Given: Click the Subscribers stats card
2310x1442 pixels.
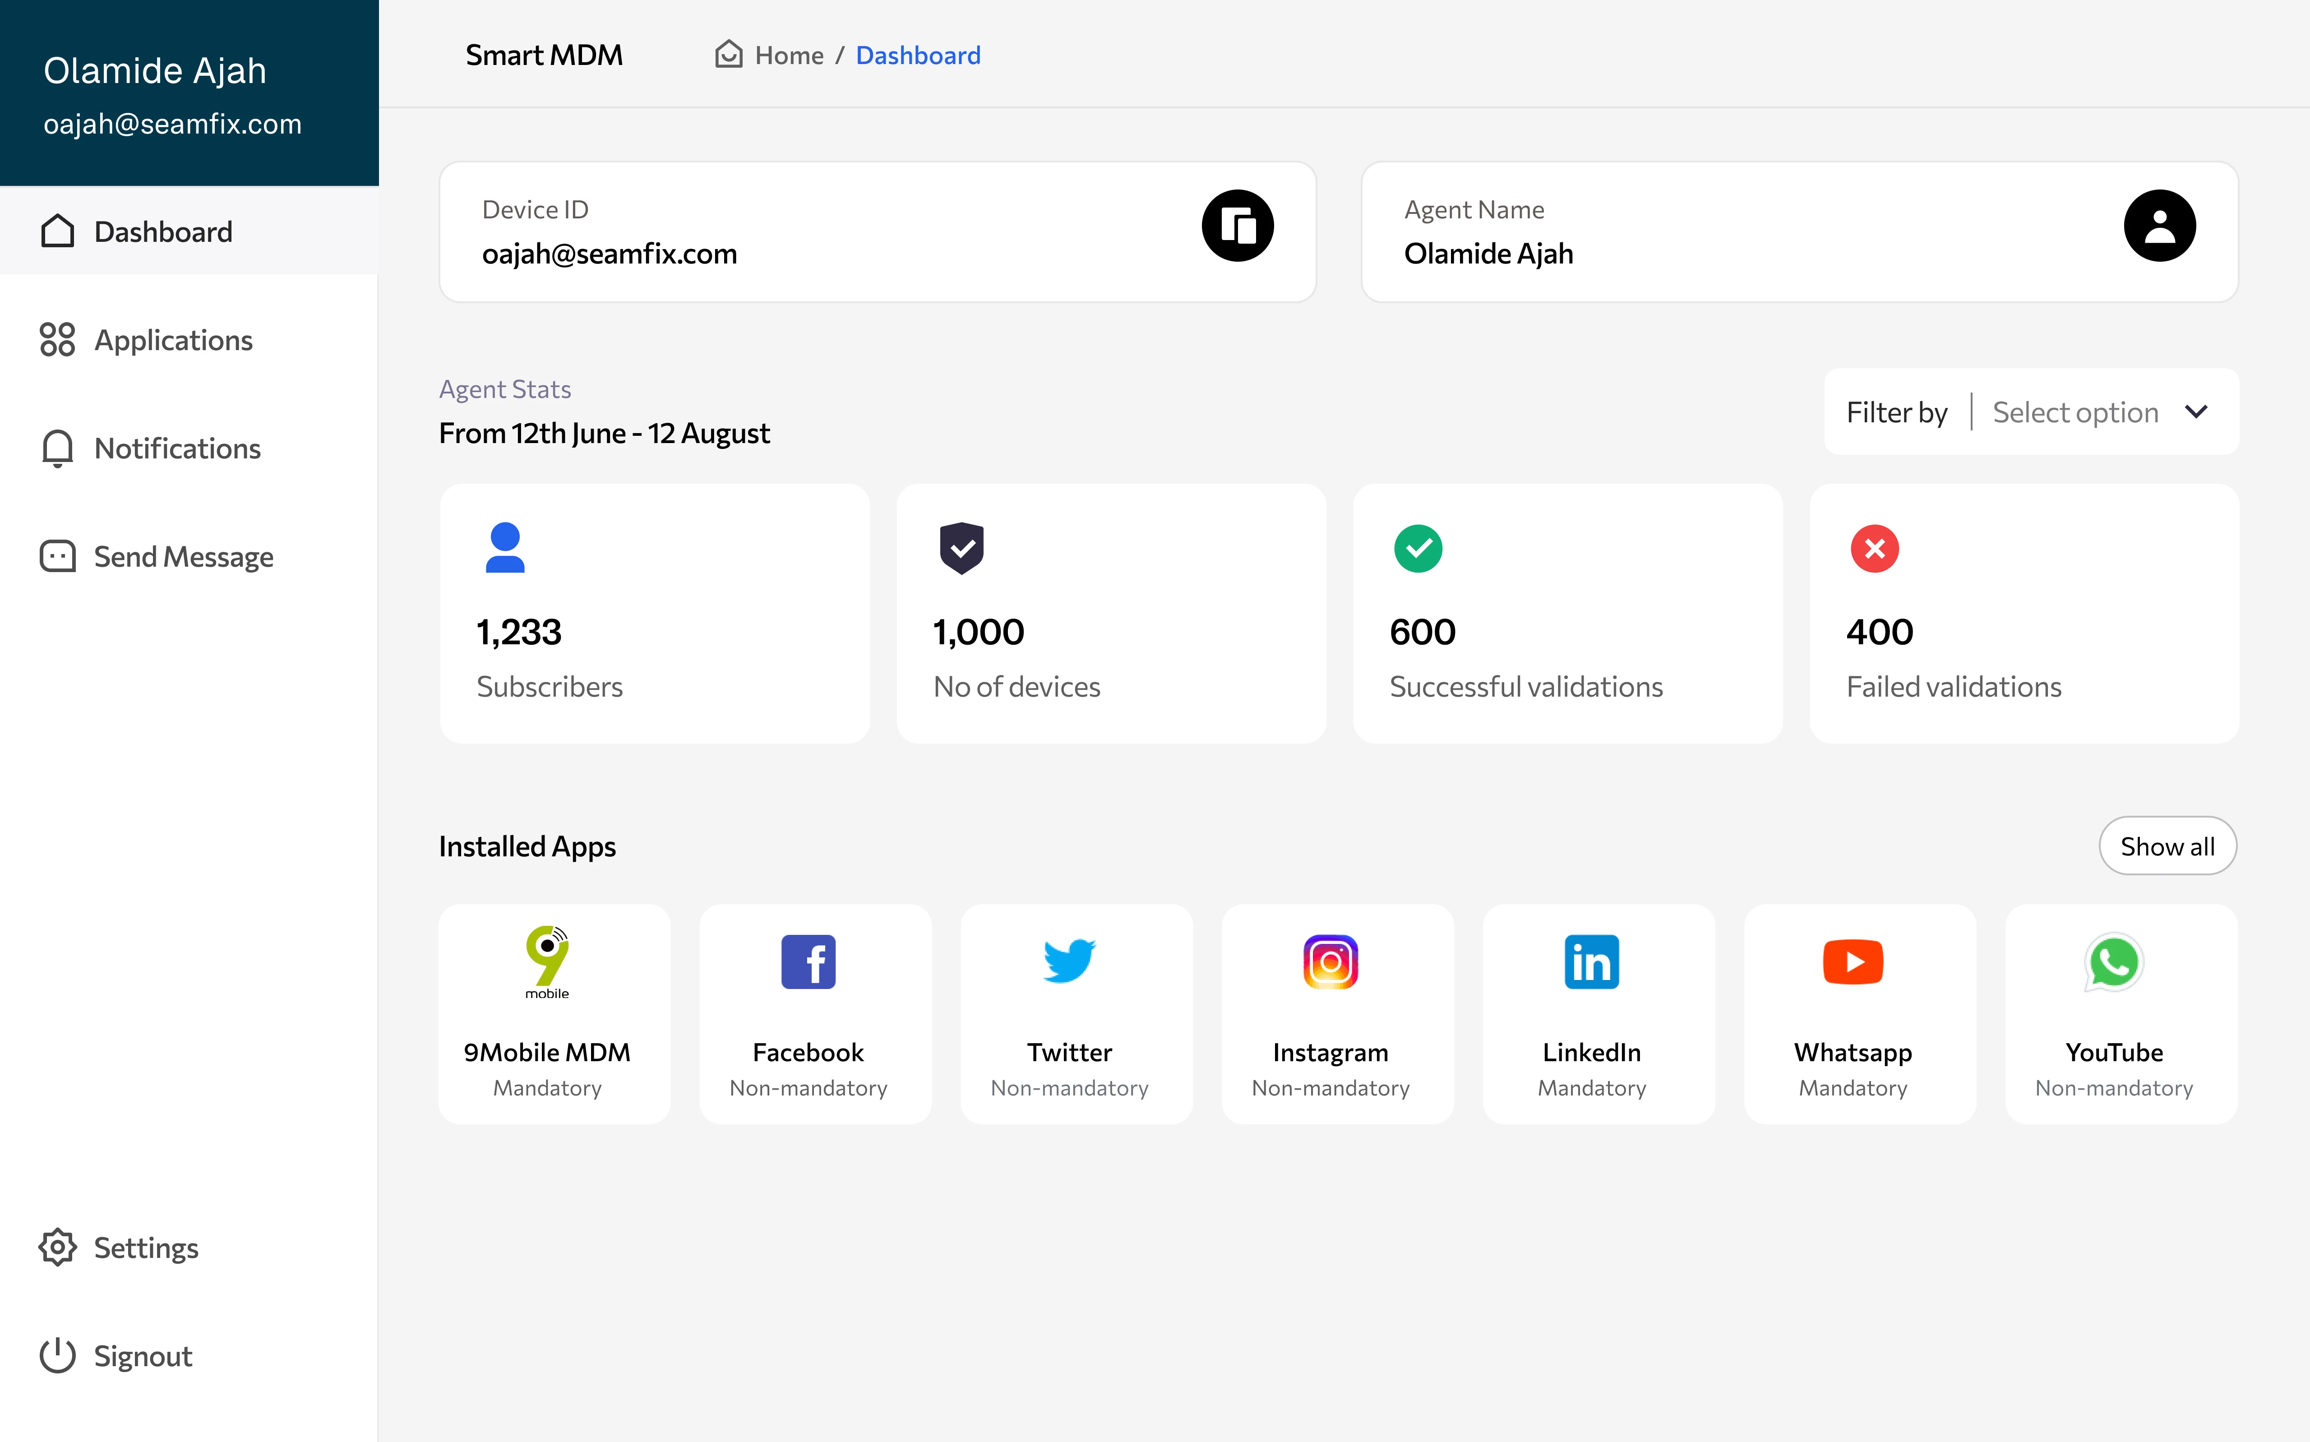Looking at the screenshot, I should (x=654, y=613).
